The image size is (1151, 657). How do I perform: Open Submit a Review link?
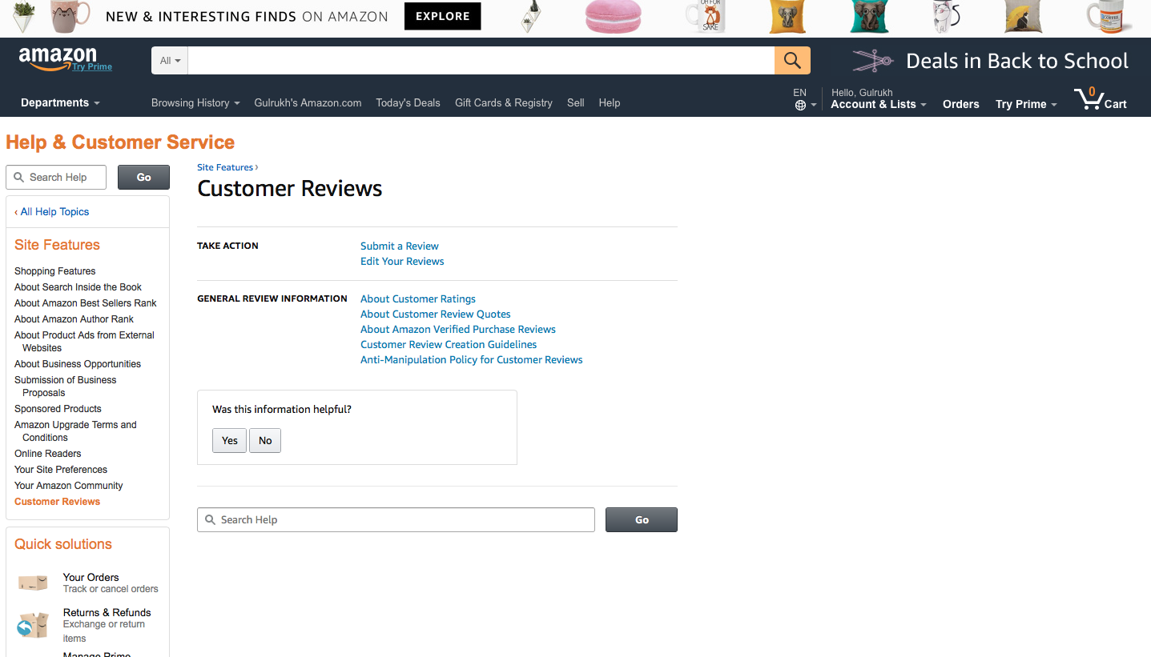pos(400,246)
